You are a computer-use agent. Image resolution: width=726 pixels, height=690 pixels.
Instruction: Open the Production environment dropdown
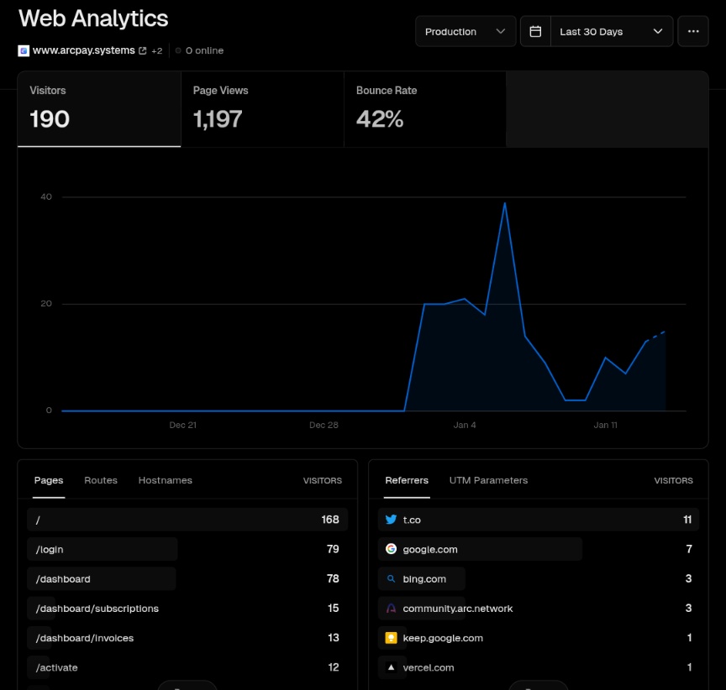pos(466,32)
